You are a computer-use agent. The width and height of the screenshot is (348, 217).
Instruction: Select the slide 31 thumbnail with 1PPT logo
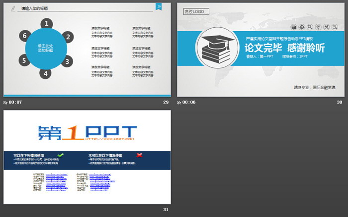87,157
